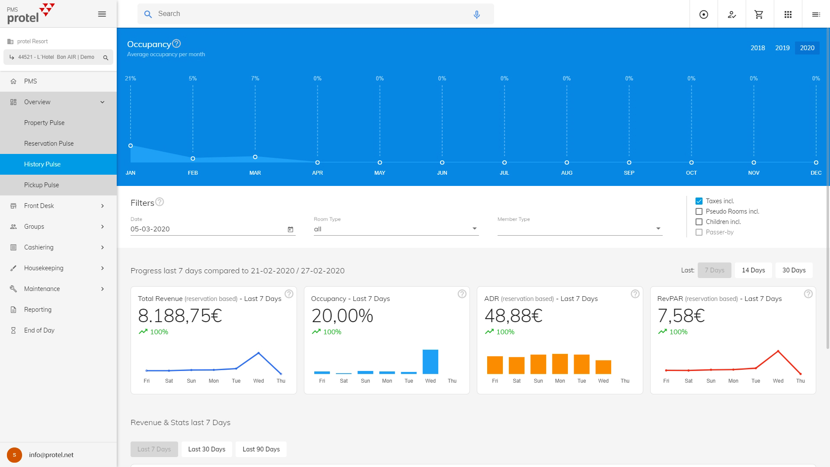This screenshot has width=830, height=467.
Task: Open the Room Type dropdown
Action: 396,229
